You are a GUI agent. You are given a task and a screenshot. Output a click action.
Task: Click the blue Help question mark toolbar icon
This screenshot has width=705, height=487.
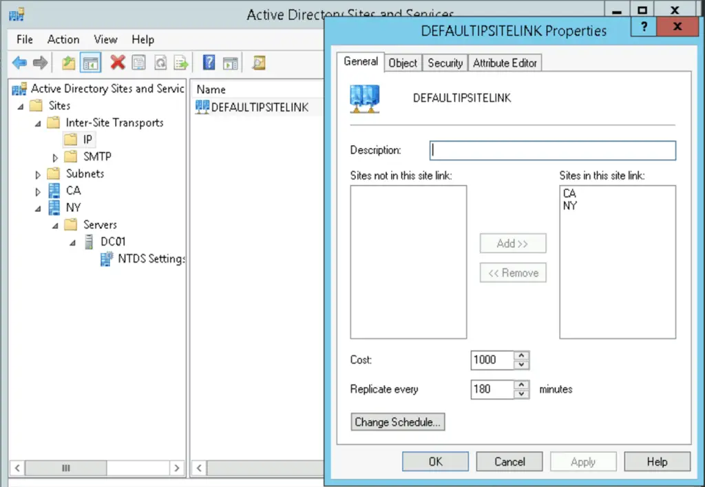[x=209, y=63]
